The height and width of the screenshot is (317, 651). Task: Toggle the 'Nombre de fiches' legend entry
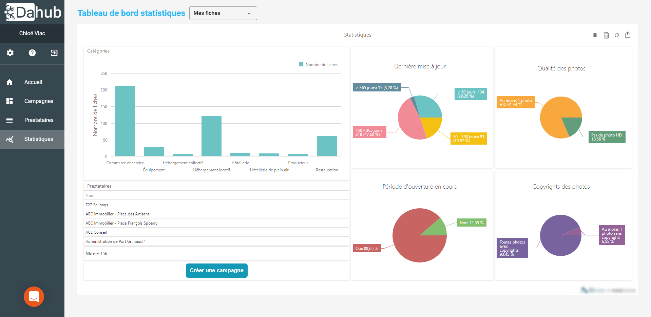(x=318, y=64)
